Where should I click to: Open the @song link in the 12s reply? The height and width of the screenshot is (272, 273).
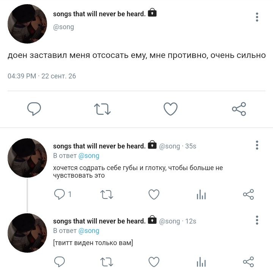click(x=89, y=231)
